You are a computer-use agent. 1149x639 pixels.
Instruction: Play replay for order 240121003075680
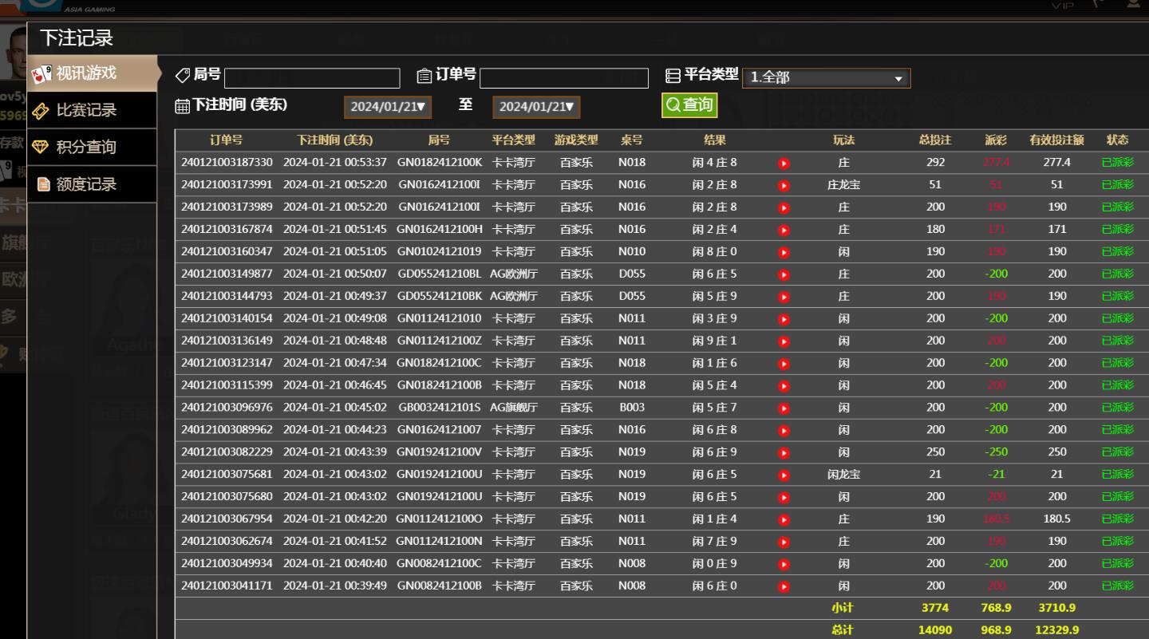click(x=784, y=498)
